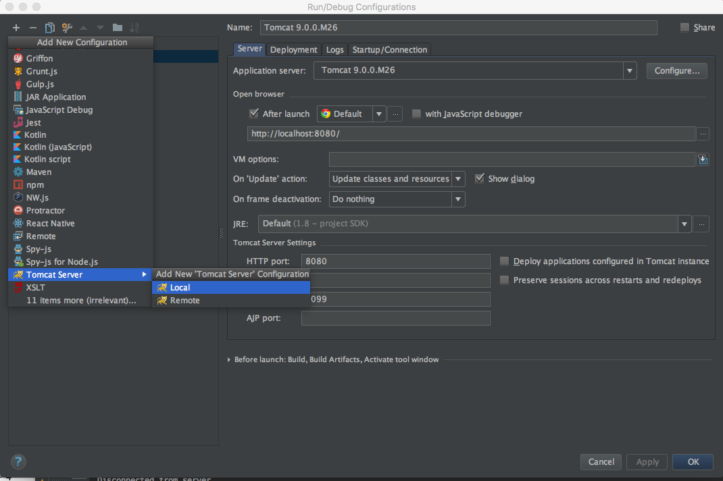723x481 pixels.
Task: Click the npm icon
Action: (18, 185)
